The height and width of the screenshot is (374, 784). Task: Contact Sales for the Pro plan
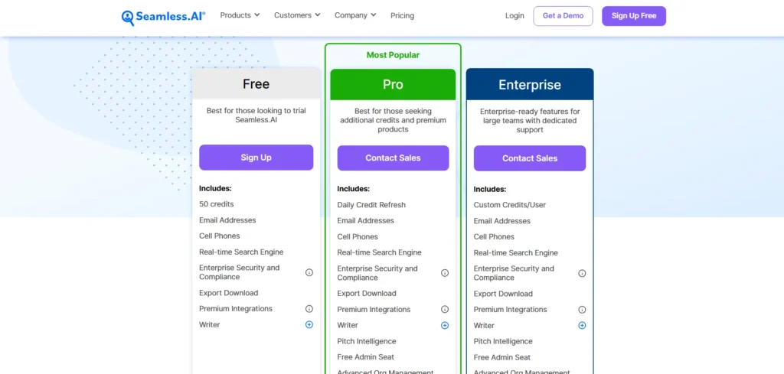click(393, 158)
